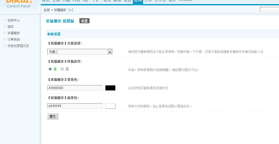Click the 应用 breadcrumb text

[x=47, y=10]
